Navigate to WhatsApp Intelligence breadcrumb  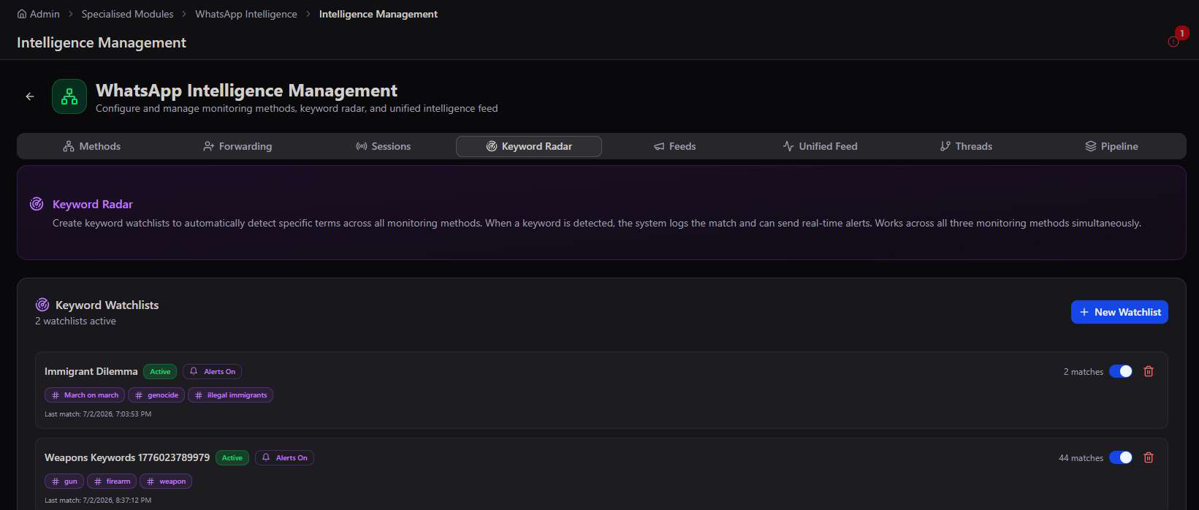(246, 14)
